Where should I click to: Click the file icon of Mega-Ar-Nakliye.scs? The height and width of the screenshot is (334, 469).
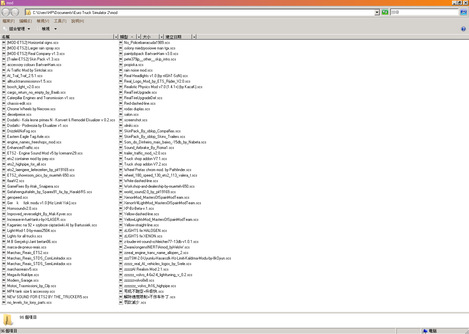click(4, 275)
